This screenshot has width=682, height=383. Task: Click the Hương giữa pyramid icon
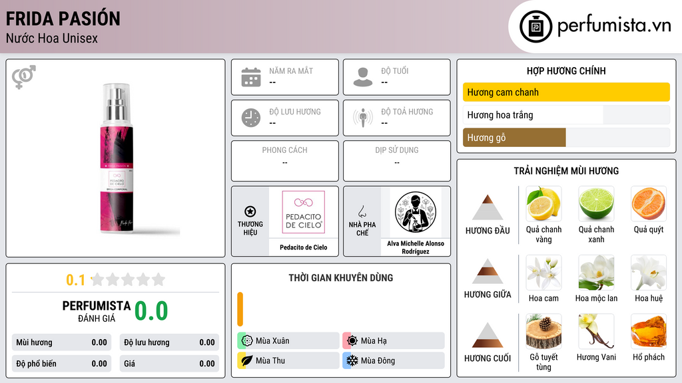(488, 271)
